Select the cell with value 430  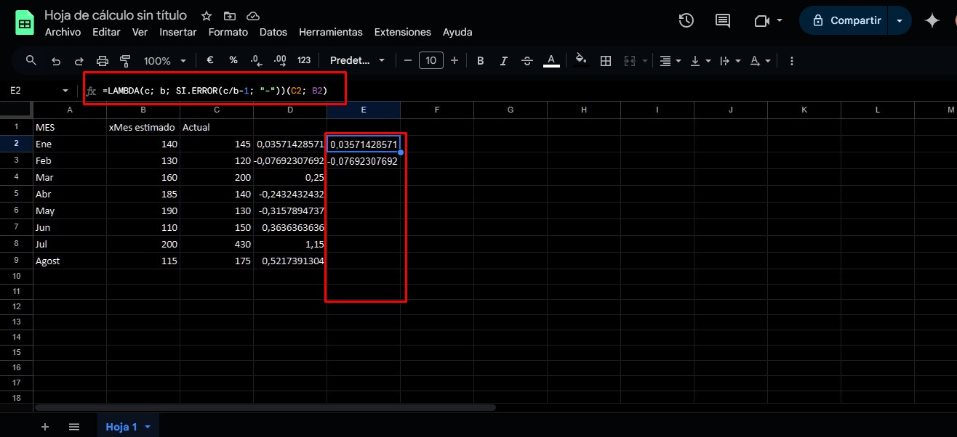pyautogui.click(x=217, y=244)
